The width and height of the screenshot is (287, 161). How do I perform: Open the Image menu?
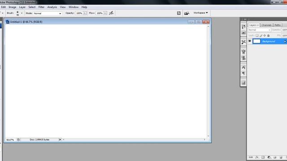tap(13, 7)
